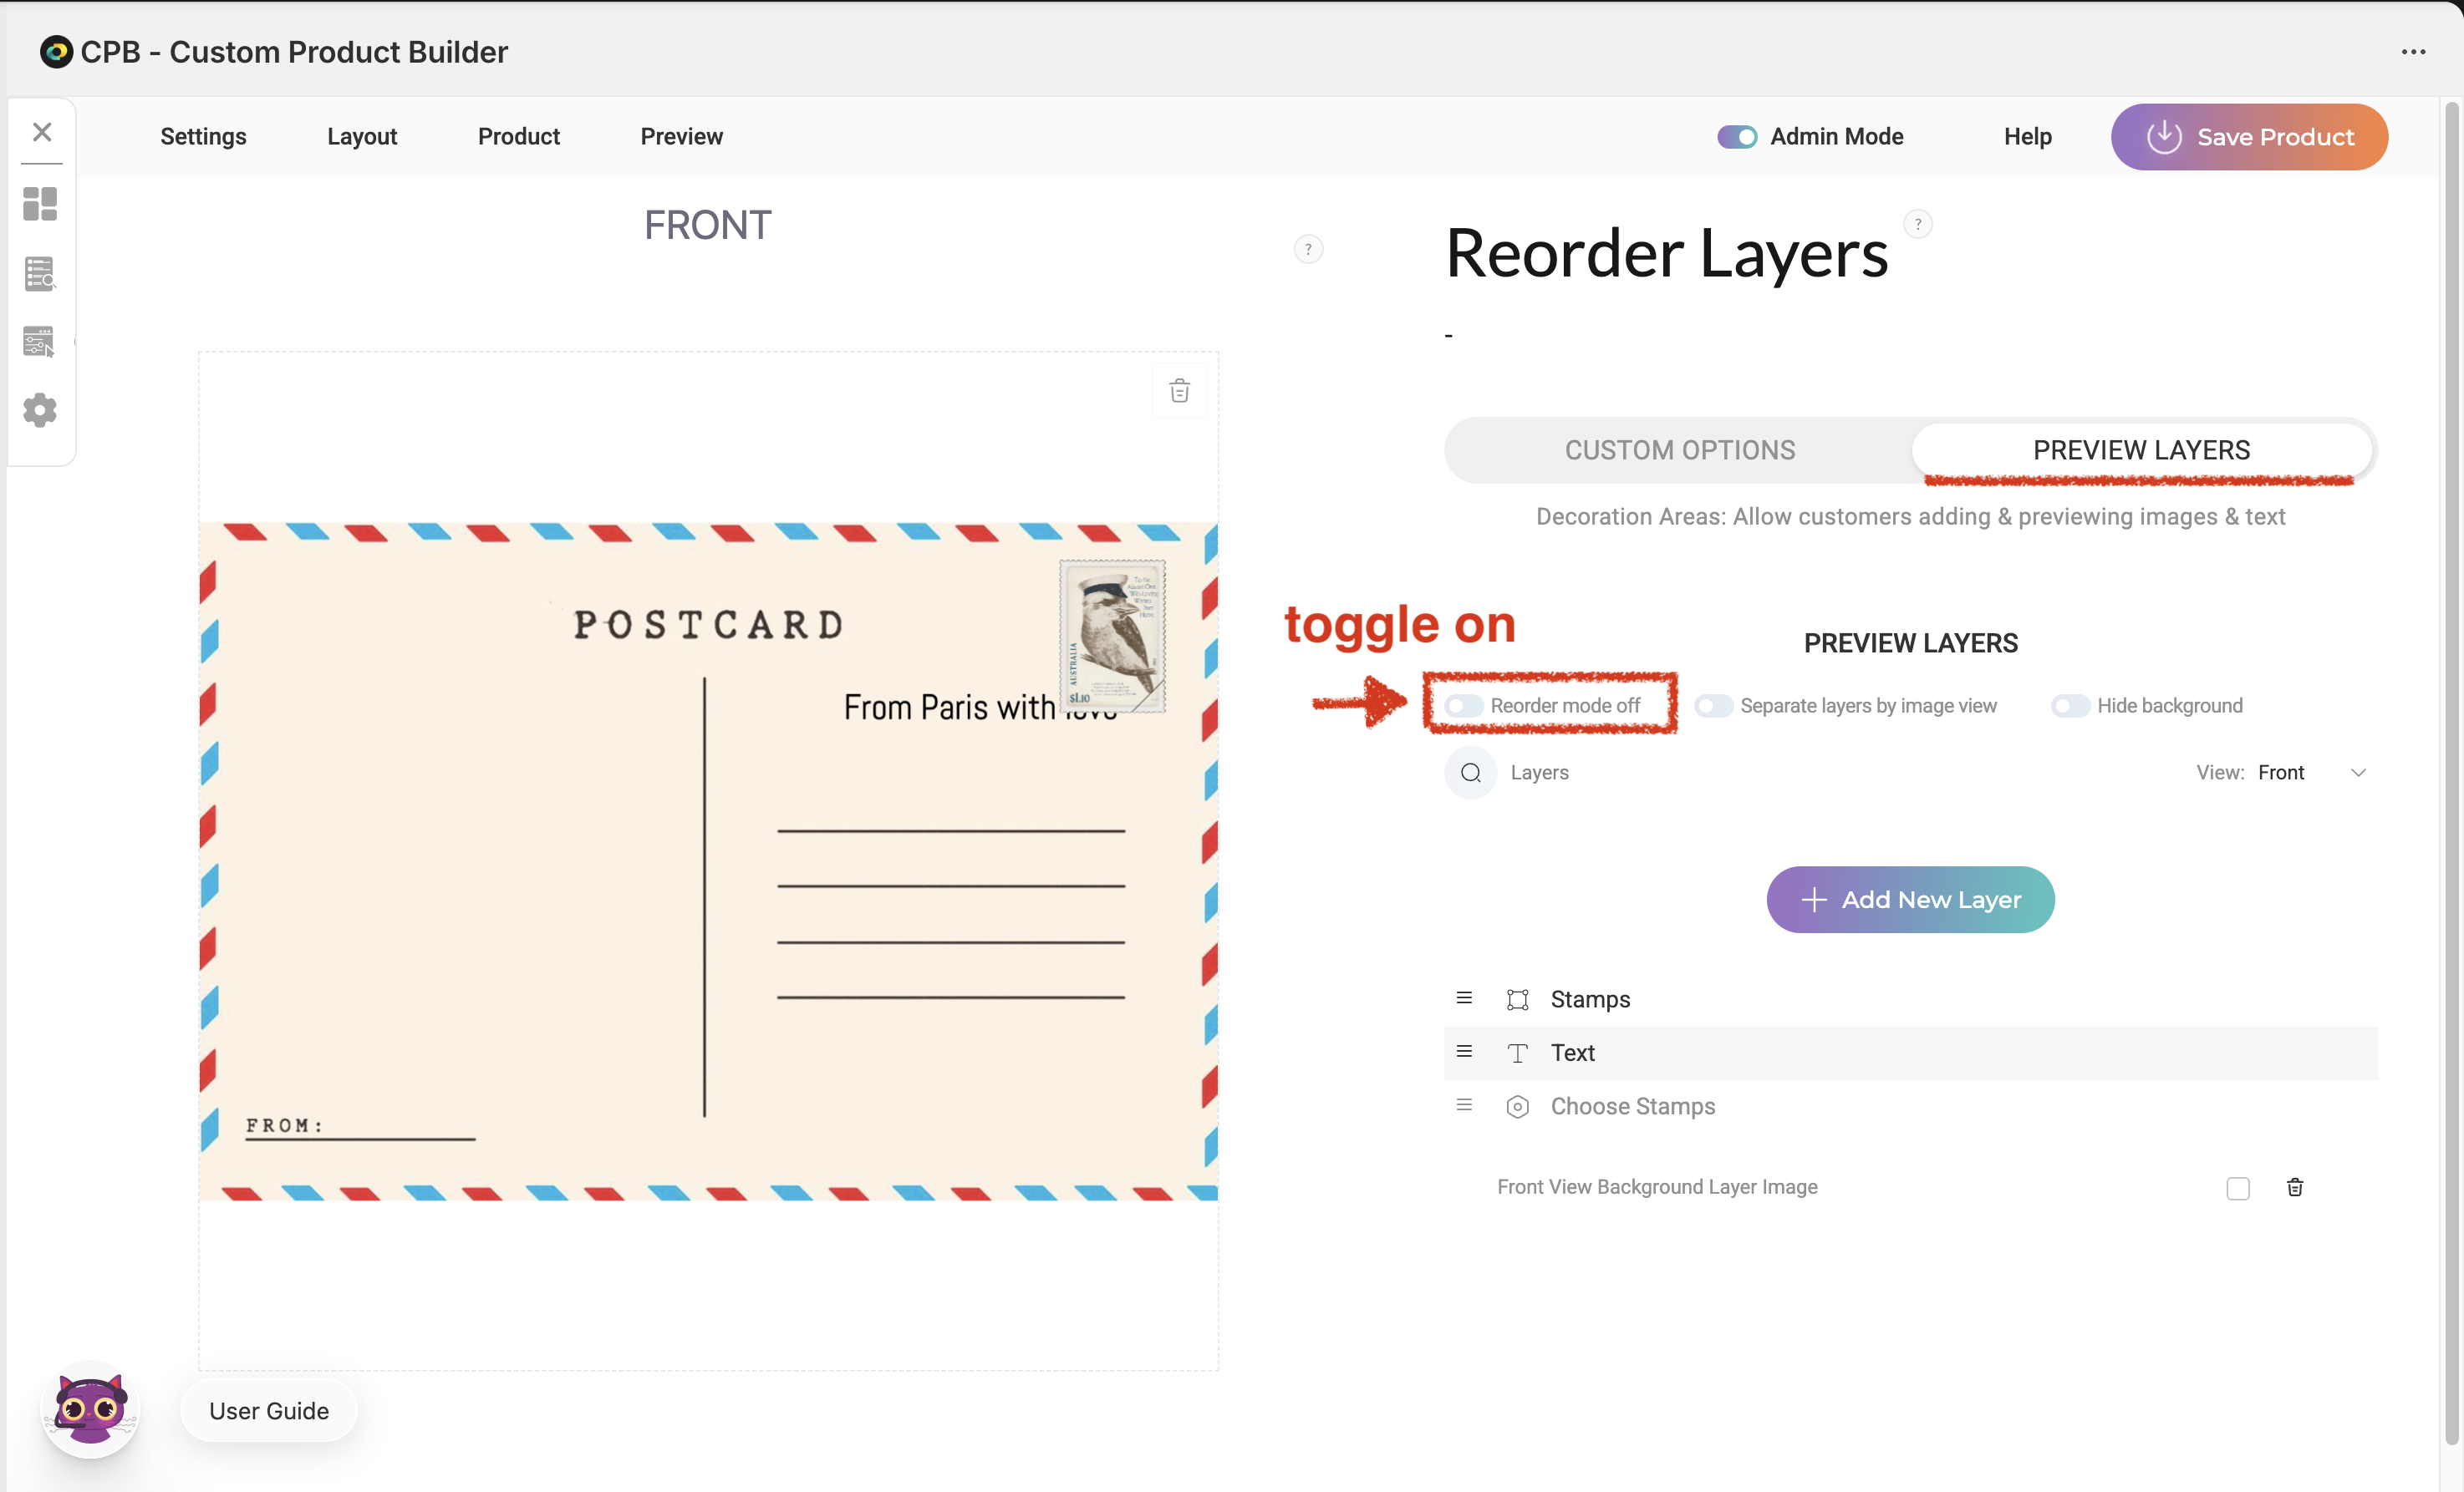This screenshot has width=2464, height=1492.
Task: Open the list search icon in sidebar
Action: click(x=40, y=274)
